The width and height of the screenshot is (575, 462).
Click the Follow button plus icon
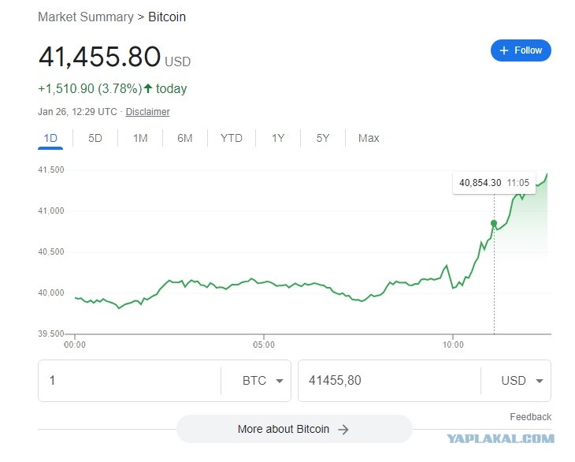point(504,50)
